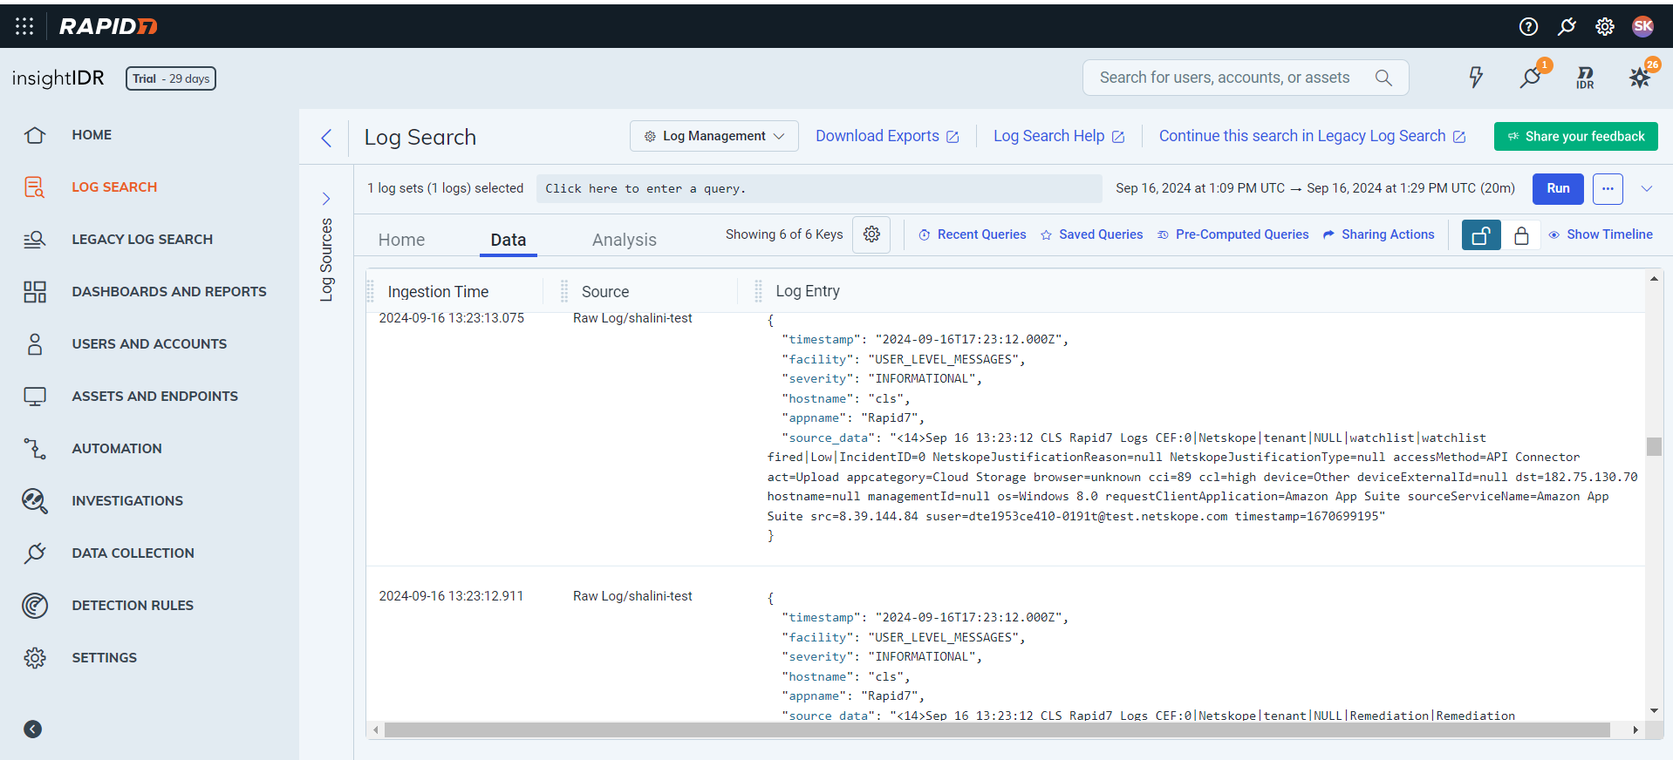
Task: Open the app switcher grid icon
Action: pyautogui.click(x=24, y=26)
